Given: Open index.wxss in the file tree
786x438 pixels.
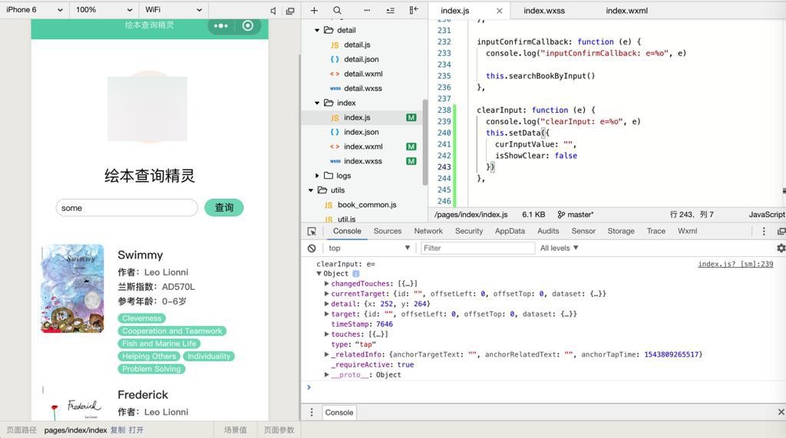Looking at the screenshot, I should pos(363,161).
